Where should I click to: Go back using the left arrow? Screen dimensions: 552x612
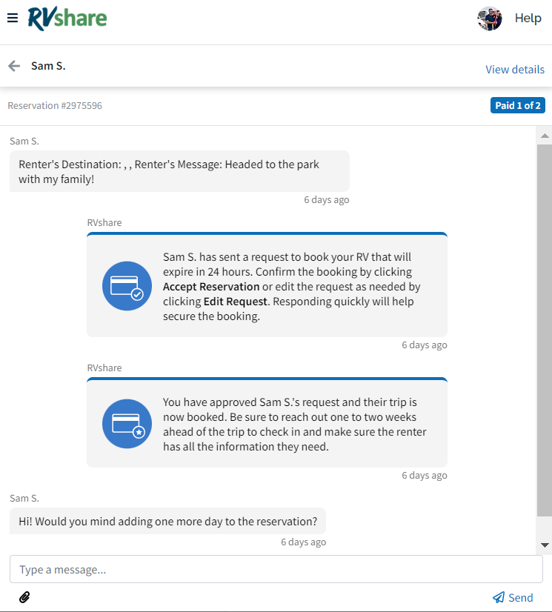[x=14, y=66]
